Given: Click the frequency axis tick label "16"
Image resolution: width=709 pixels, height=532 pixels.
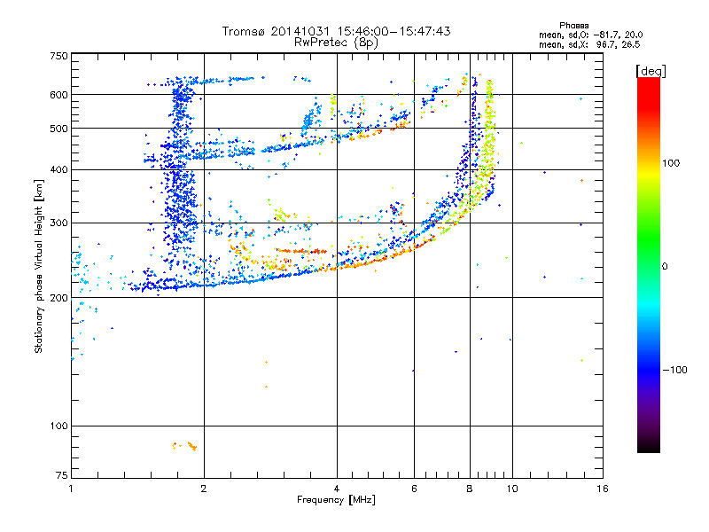Looking at the screenshot, I should pyautogui.click(x=603, y=489).
